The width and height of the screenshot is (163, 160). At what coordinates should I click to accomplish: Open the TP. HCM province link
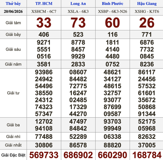44,4
